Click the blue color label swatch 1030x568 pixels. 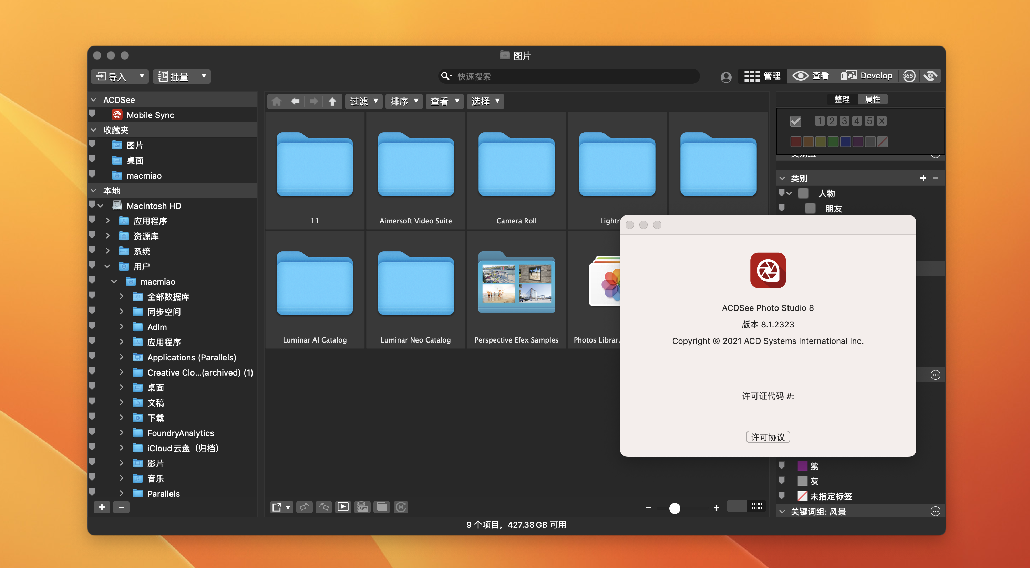coord(845,141)
